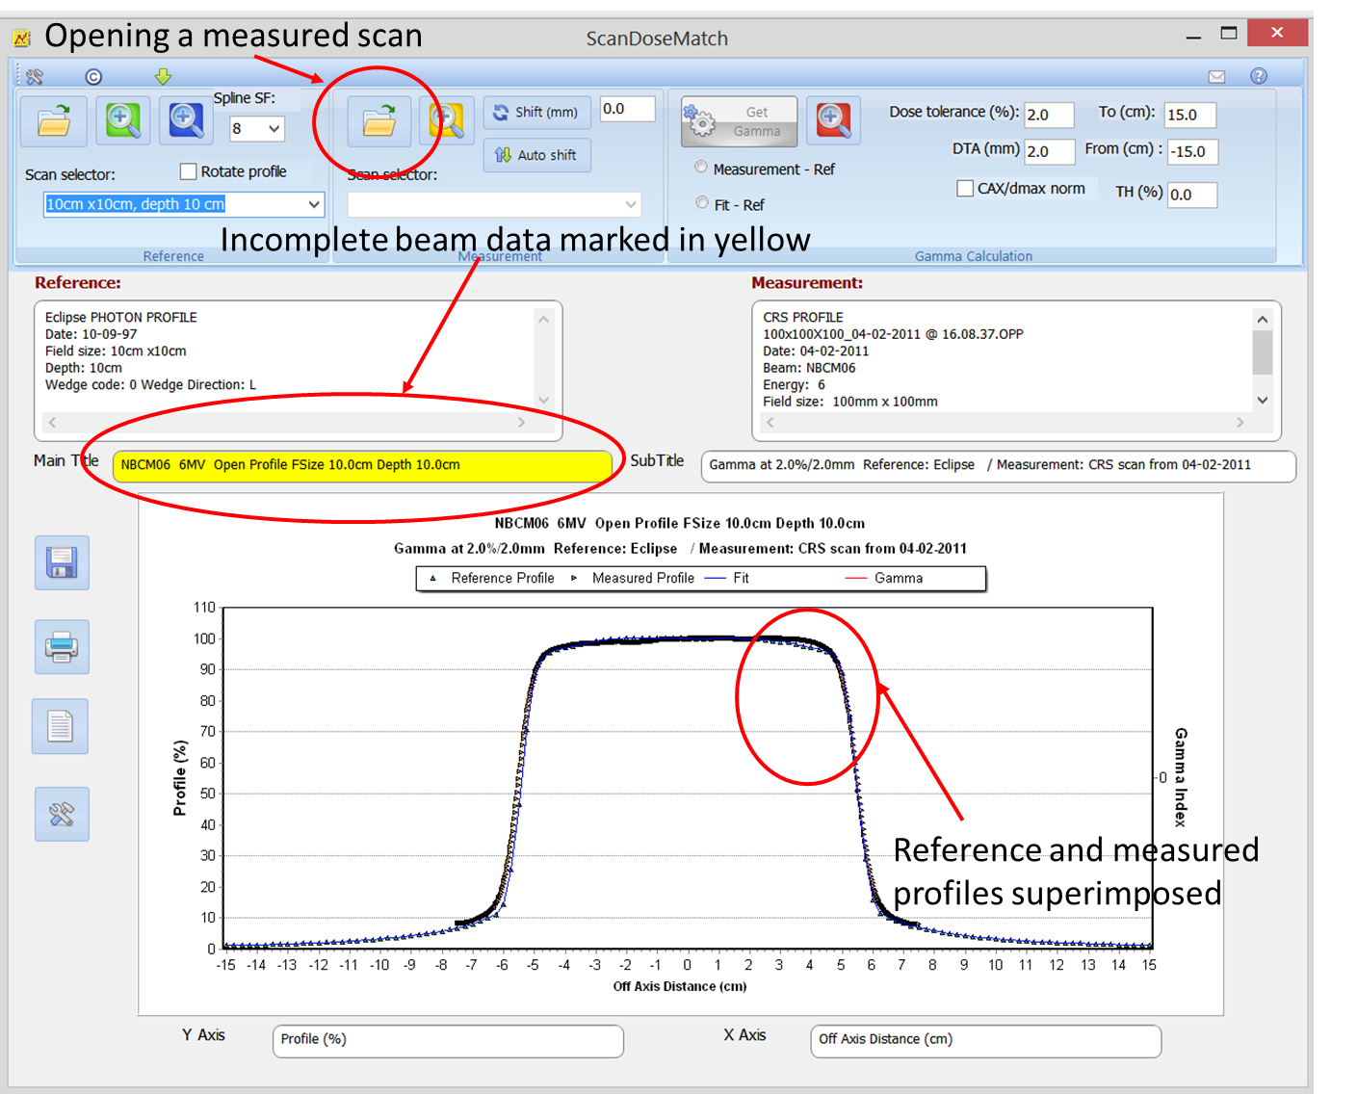Viewport: 1357px width, 1094px height.
Task: Open the measured scan file folder icon
Action: [378, 121]
